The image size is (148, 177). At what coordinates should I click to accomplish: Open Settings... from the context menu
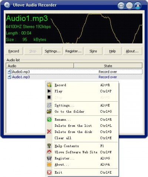pos(82,105)
